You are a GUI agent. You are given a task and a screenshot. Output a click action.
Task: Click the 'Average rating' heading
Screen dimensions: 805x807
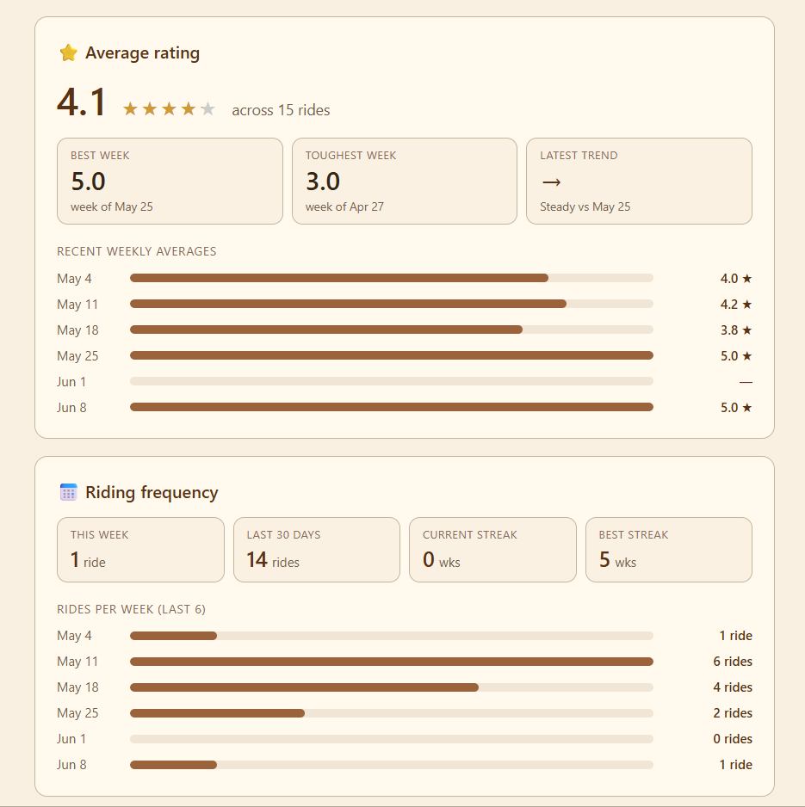click(x=143, y=53)
